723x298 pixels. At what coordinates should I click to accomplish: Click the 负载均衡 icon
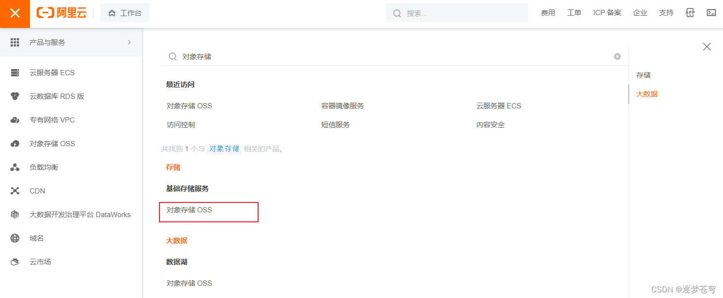(x=15, y=167)
